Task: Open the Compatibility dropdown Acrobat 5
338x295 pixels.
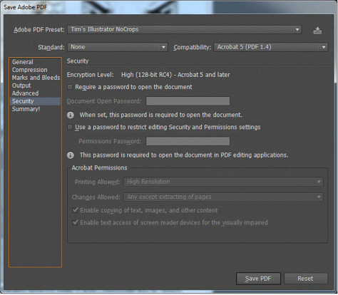Action: coord(271,47)
